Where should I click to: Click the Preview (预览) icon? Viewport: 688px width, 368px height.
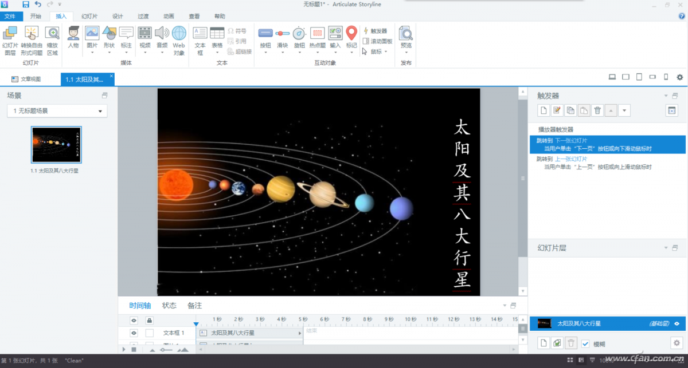click(406, 33)
